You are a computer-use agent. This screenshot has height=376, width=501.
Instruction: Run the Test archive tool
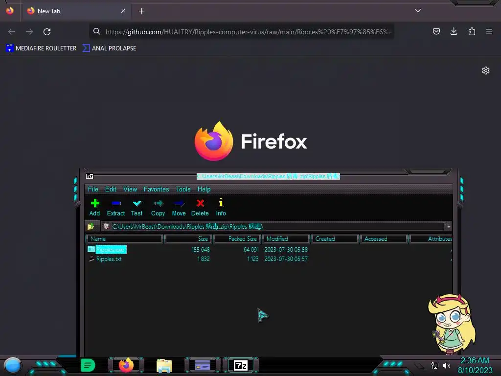137,207
